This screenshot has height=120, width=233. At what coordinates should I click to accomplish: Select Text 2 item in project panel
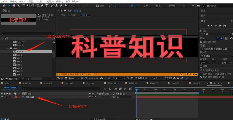tap(19, 55)
